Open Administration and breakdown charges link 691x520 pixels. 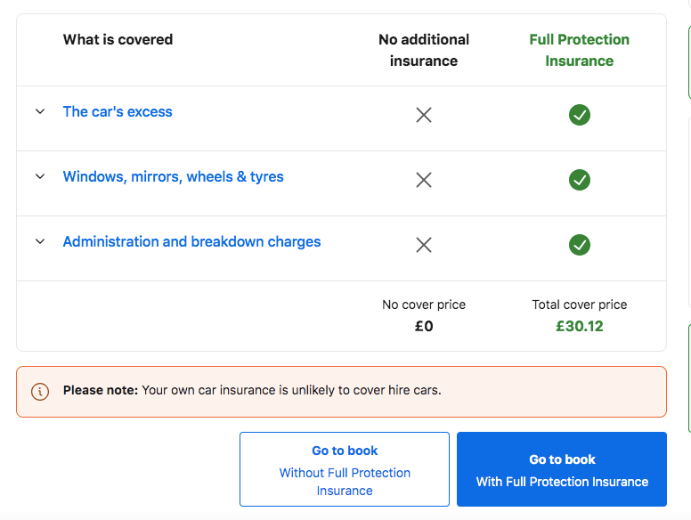pos(191,242)
